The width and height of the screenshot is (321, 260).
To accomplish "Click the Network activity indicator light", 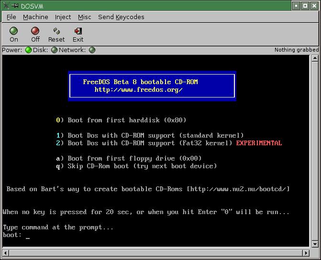I will pyautogui.click(x=92, y=50).
